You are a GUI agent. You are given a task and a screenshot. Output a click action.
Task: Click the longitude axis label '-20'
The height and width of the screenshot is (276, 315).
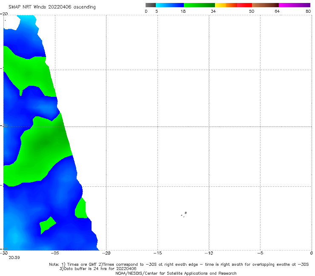point(106,253)
